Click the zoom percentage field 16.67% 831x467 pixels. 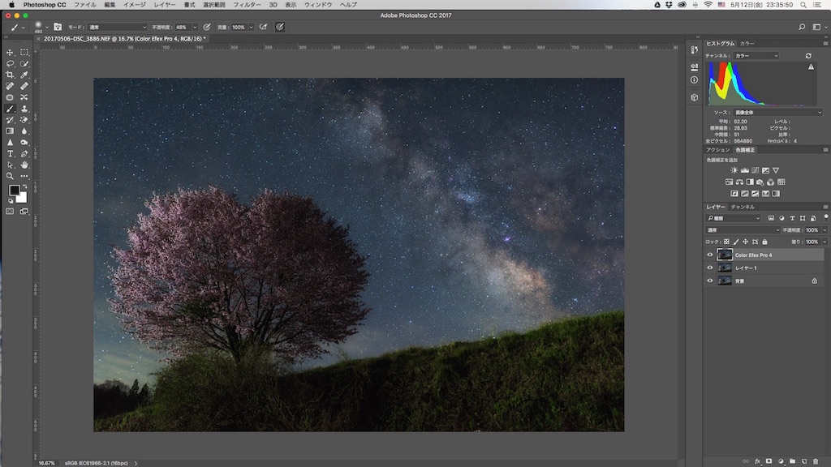click(x=46, y=463)
